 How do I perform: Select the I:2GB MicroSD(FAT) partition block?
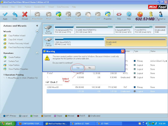[x=79, y=41]
